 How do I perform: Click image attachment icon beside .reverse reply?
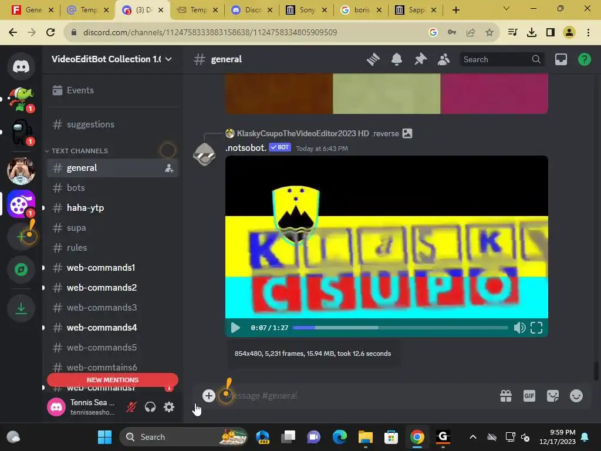click(x=407, y=133)
